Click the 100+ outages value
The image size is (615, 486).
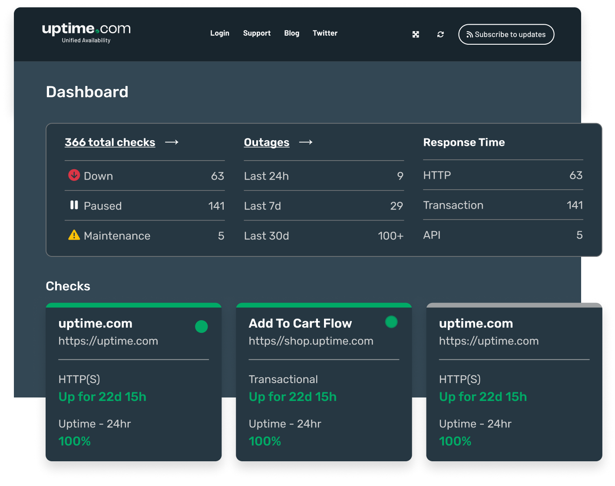(390, 236)
